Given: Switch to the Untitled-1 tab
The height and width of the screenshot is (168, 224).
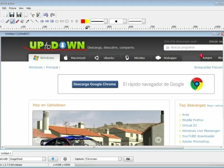Looking at the screenshot, I should (6, 153).
